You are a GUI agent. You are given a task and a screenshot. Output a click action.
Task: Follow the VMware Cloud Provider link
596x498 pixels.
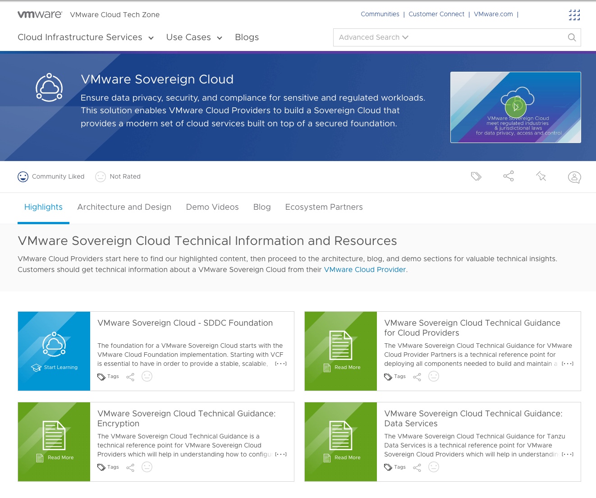[x=365, y=270]
